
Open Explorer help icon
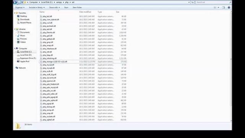coord(229,8)
